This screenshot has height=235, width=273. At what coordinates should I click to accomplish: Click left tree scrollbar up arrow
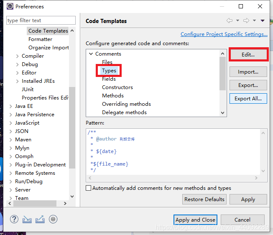72,31
